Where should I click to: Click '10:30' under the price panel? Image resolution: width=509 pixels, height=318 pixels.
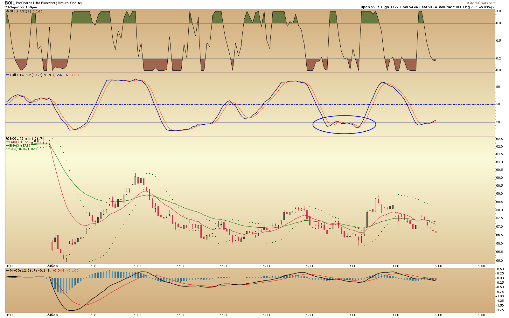point(138,266)
